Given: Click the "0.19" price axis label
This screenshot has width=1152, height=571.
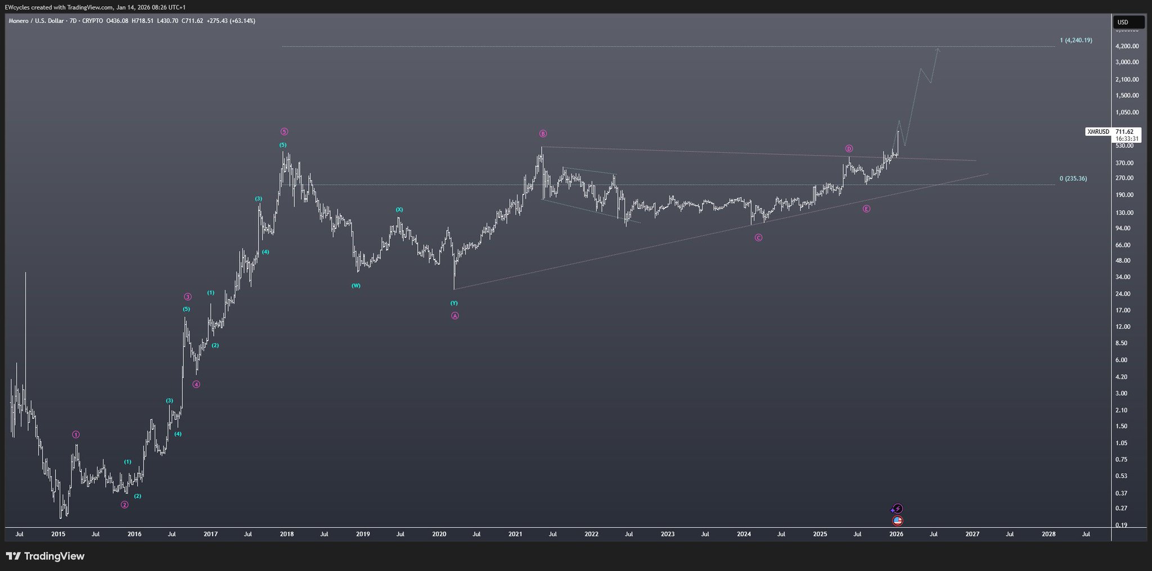Looking at the screenshot, I should (x=1122, y=525).
